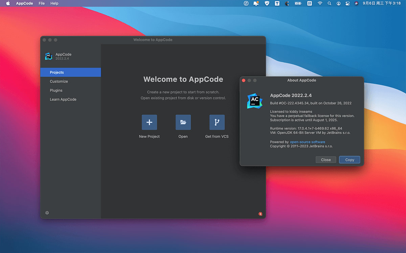This screenshot has height=253, width=406.
Task: Switch to the Customize tab
Action: pos(71,81)
